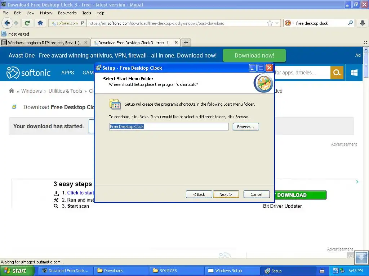Click the Softonic logo

click(x=28, y=73)
